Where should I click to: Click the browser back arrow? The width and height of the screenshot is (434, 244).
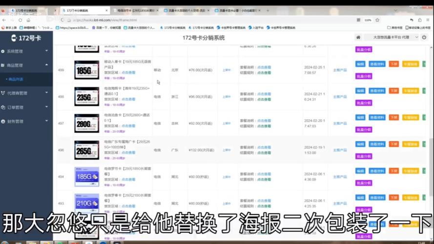[x=4, y=20]
